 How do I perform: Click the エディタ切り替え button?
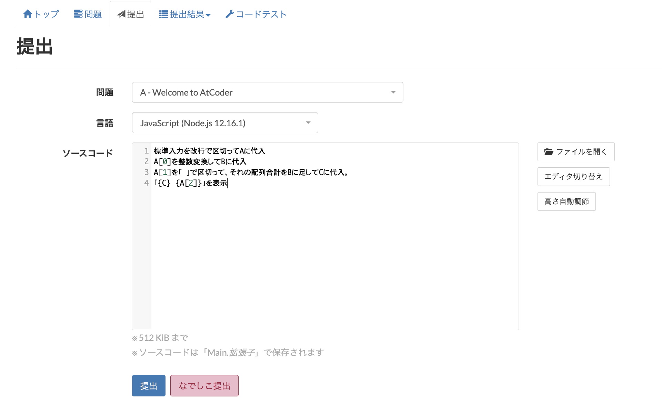pyautogui.click(x=573, y=176)
